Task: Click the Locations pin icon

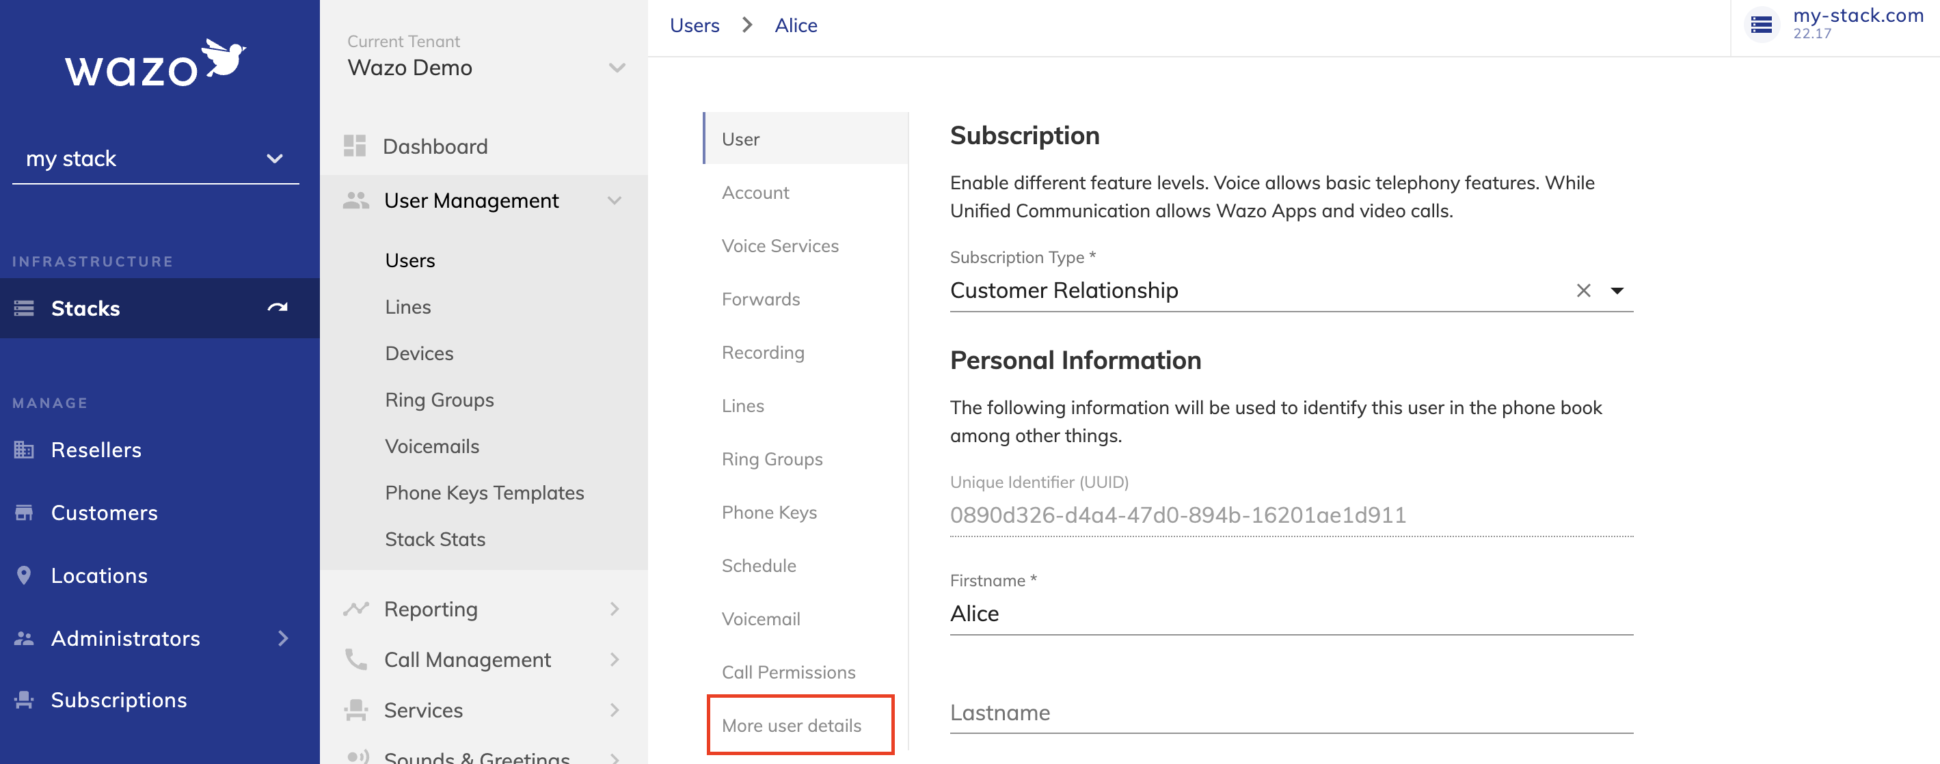Action: (24, 575)
